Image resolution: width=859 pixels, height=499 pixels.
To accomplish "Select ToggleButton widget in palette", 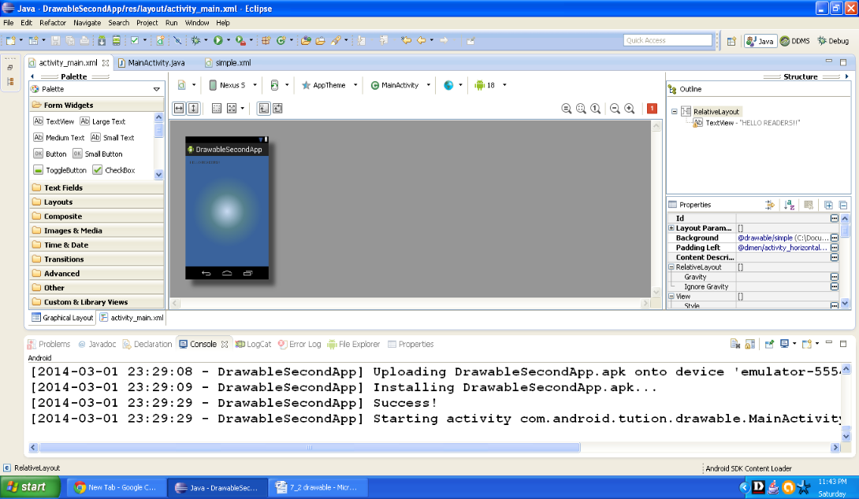I will tap(60, 170).
